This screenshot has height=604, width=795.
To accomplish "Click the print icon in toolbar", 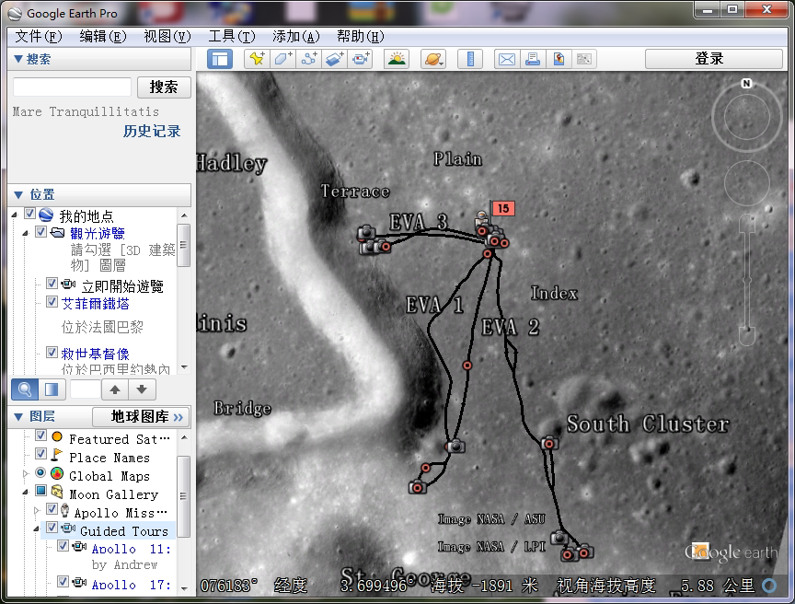I will 533,59.
